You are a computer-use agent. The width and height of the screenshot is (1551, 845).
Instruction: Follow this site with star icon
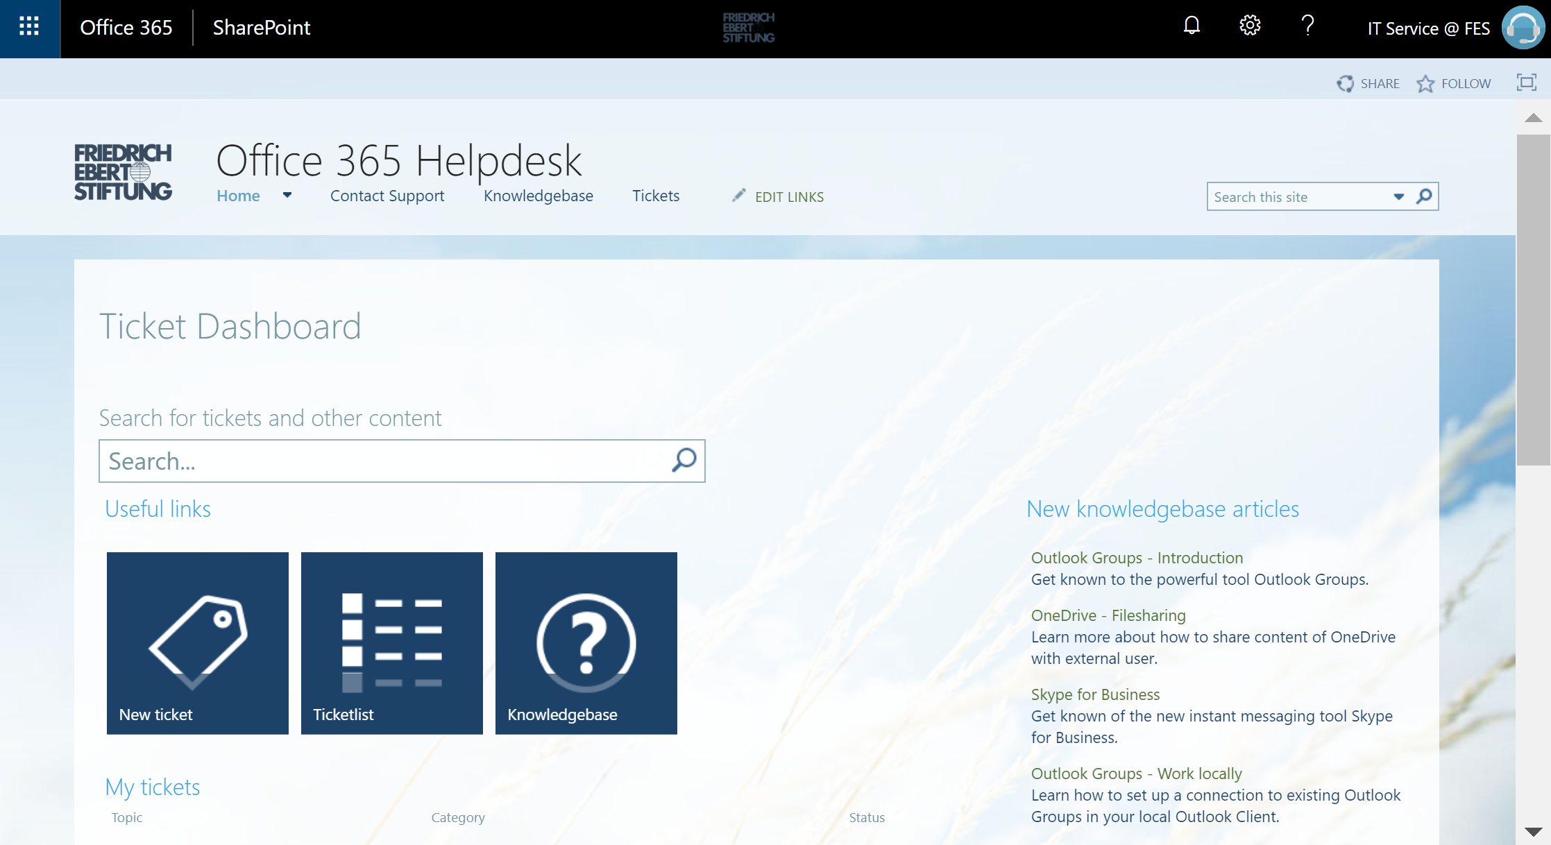click(1425, 84)
